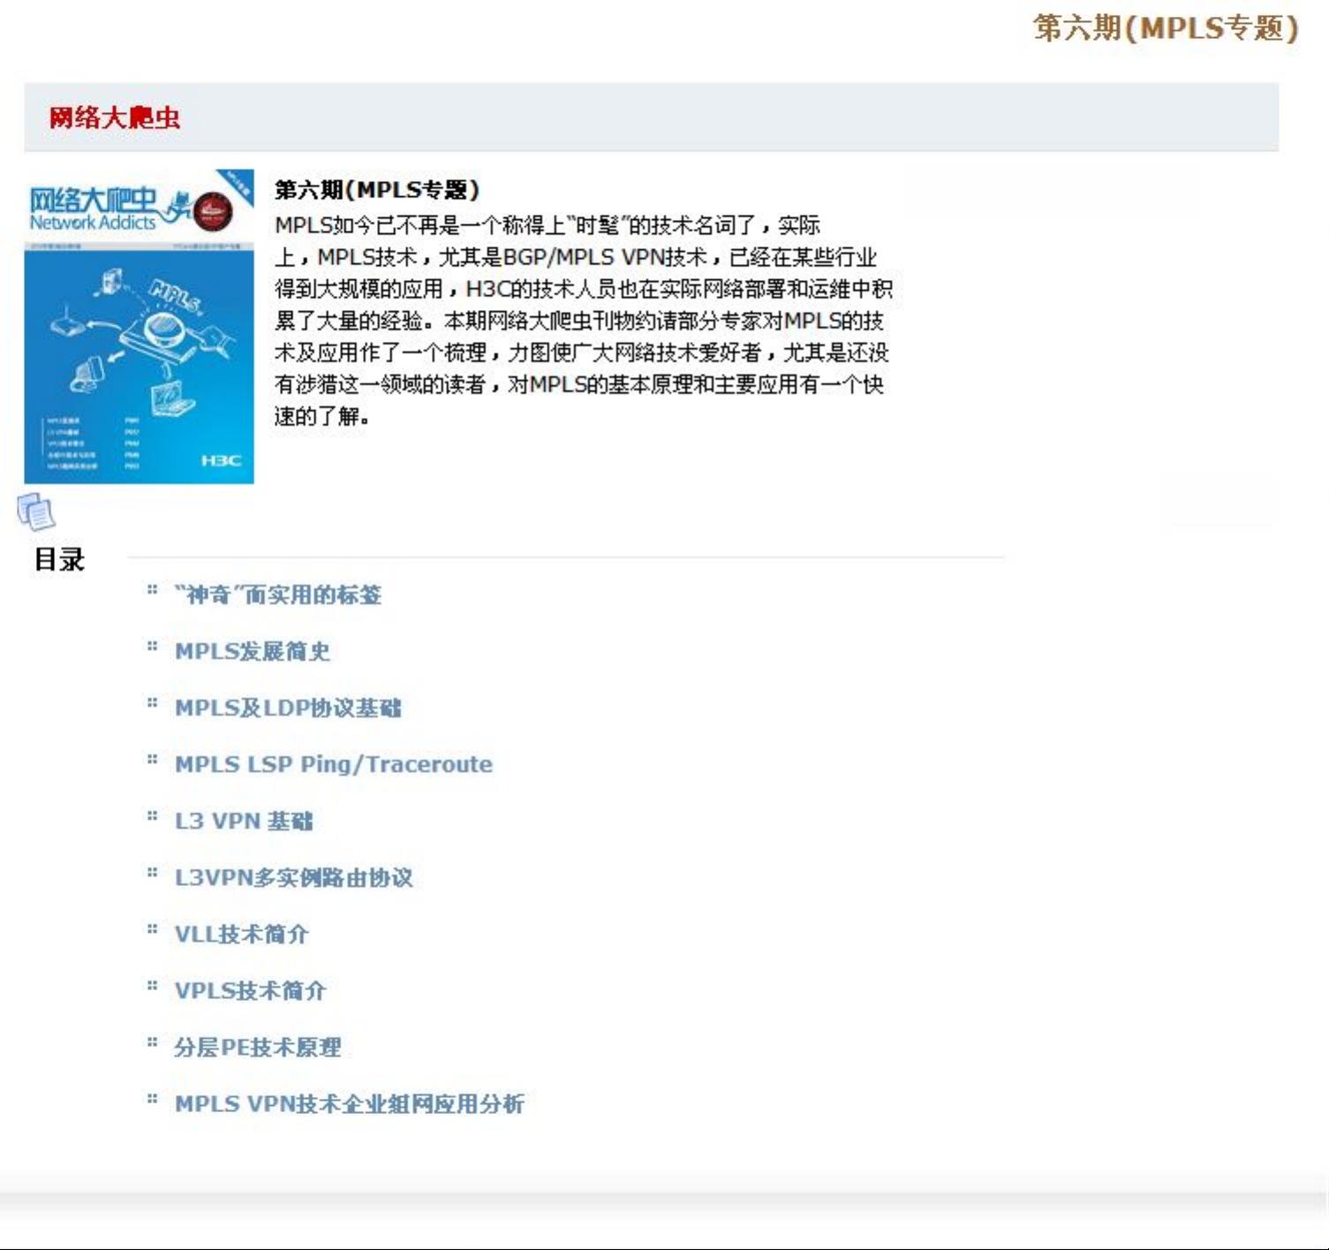Open the "神奇"而实用的标签 article
This screenshot has height=1250, width=1329.
(x=277, y=595)
